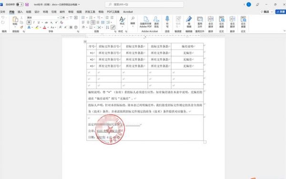286x179 pixels.
Task: Click the Increase Indent icon
Action: pos(112,18)
